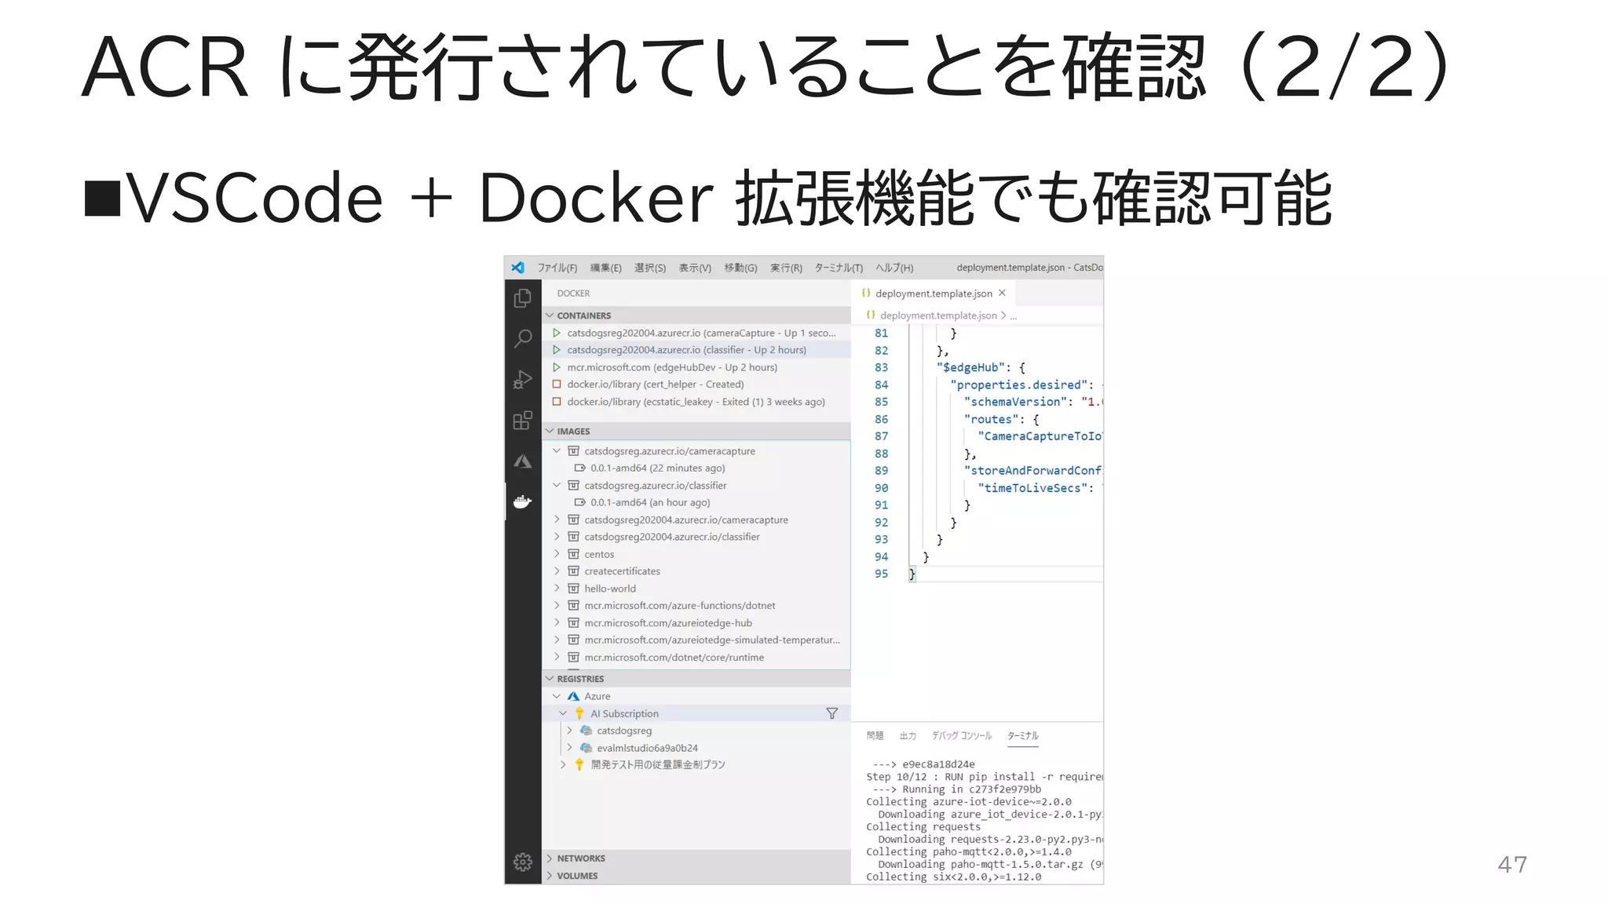1608x904 pixels.
Task: Click the Step 10/12 line in the terminal
Action: pos(985,777)
